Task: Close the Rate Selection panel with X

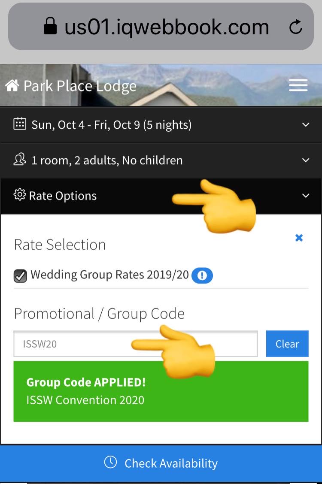Action: [x=299, y=238]
